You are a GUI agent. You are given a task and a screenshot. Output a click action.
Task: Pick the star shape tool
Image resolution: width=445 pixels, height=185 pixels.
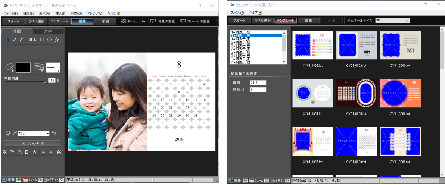[x=57, y=40]
